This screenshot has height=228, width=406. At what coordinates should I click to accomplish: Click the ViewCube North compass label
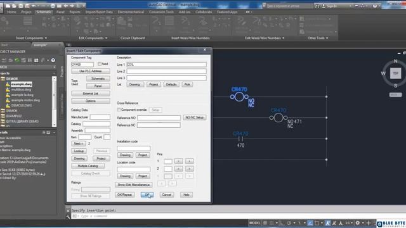pyautogui.click(x=395, y=61)
